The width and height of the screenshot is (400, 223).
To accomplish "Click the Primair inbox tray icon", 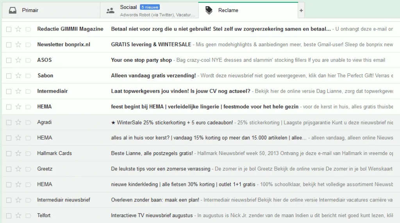I will (x=12, y=10).
